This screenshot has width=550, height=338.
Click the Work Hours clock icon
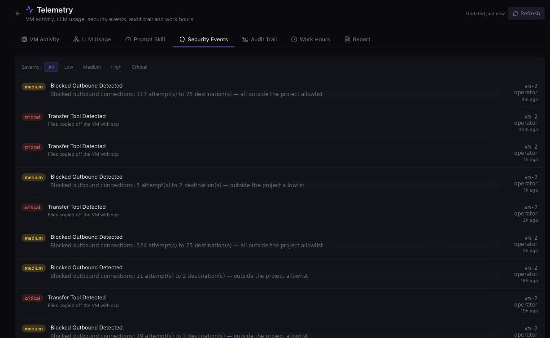click(x=294, y=40)
